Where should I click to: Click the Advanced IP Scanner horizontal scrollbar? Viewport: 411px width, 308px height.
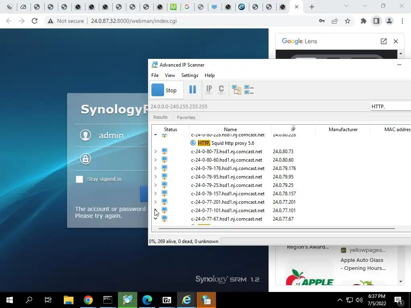[277, 228]
